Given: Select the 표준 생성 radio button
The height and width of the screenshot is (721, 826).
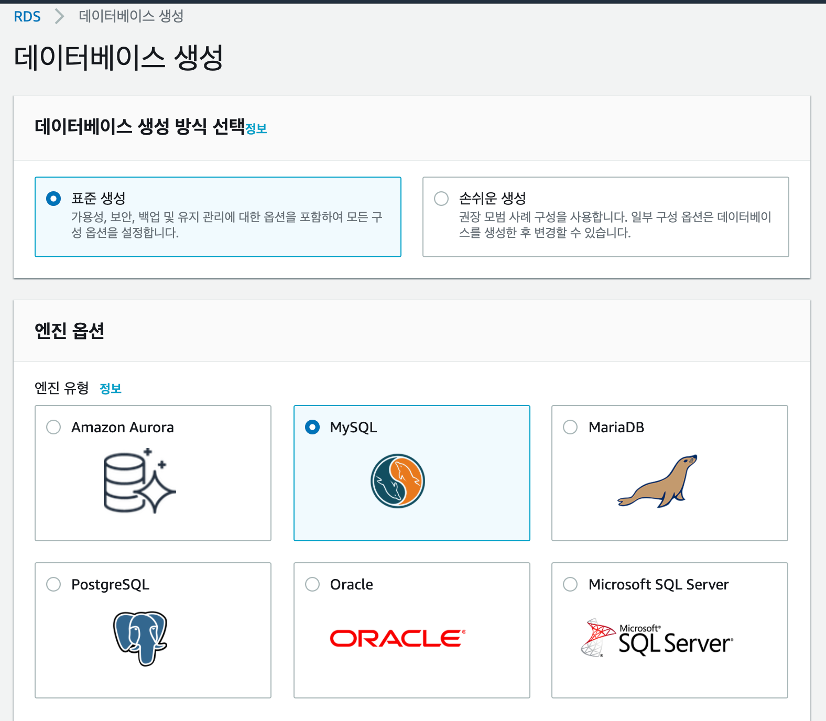Looking at the screenshot, I should click(x=53, y=199).
